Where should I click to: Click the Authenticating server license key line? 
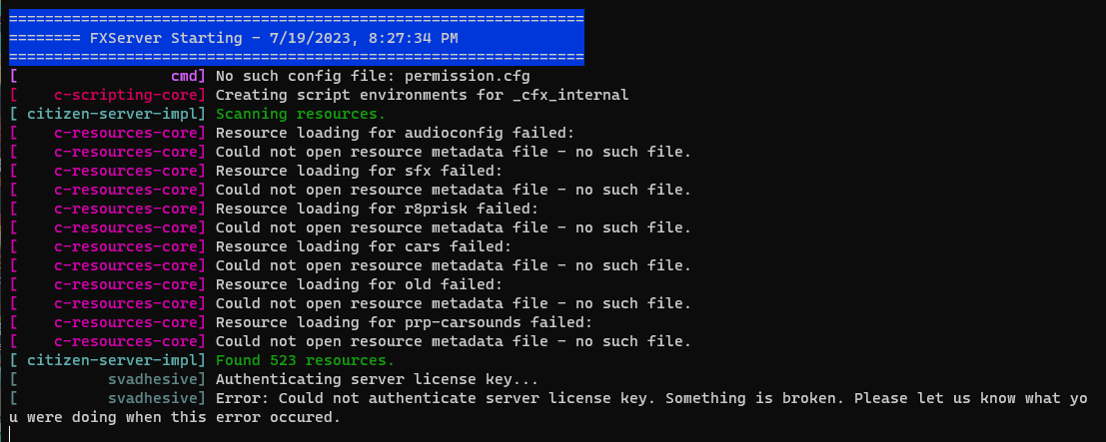coord(377,379)
